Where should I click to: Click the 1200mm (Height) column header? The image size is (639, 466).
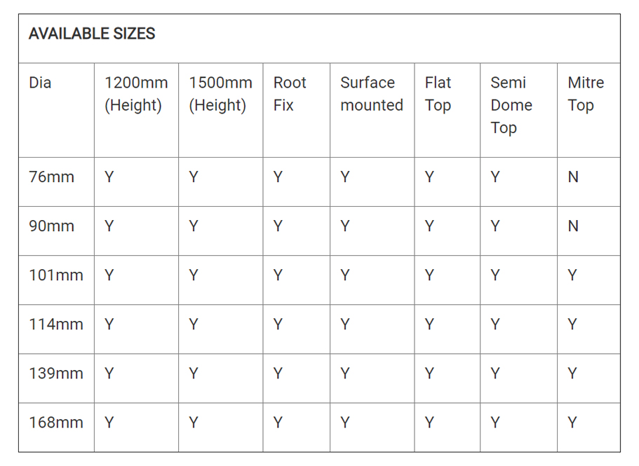coord(136,94)
